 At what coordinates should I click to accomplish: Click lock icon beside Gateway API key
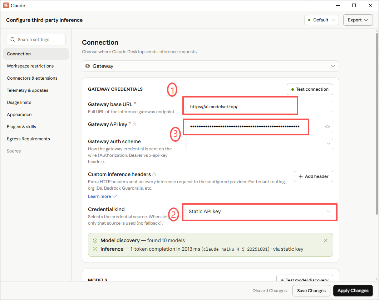click(135, 124)
